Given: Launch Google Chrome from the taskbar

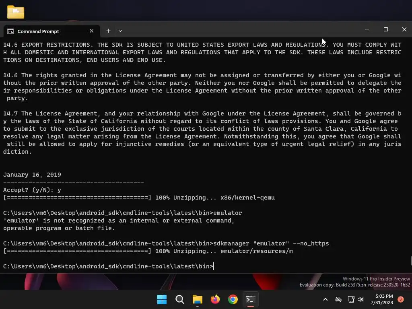Looking at the screenshot, I should [233, 299].
